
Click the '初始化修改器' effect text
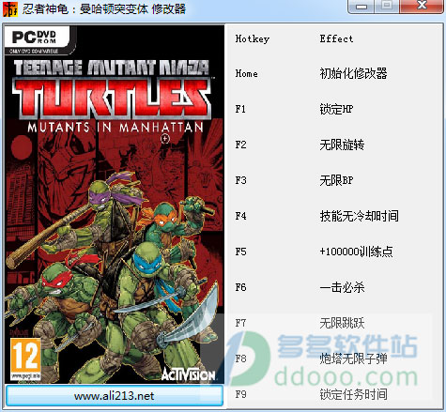[x=353, y=73]
